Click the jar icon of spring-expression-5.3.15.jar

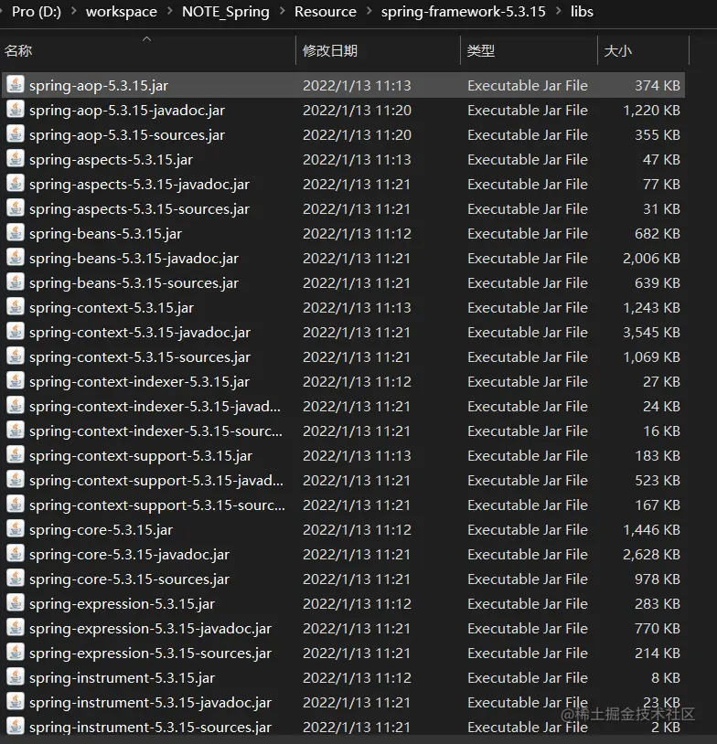(x=16, y=603)
